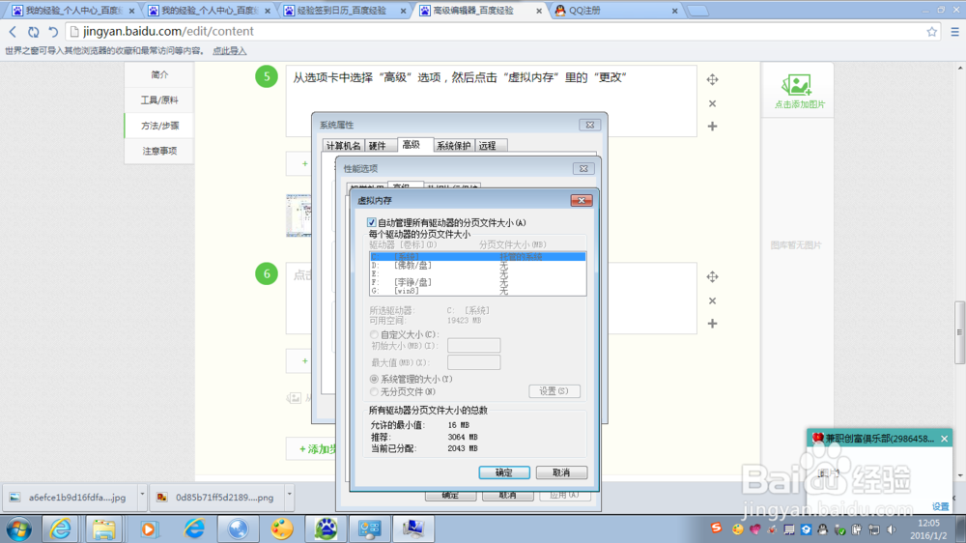Add a step below step 5 with the plus icon

[x=712, y=126]
